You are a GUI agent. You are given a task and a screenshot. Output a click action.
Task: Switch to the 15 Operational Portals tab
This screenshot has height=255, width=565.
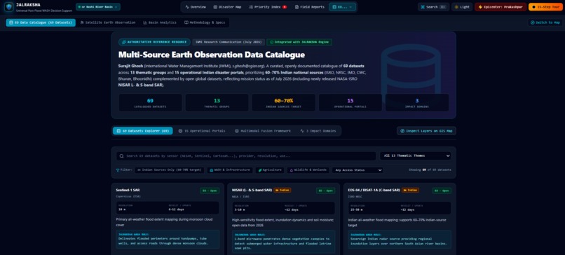[202, 131]
